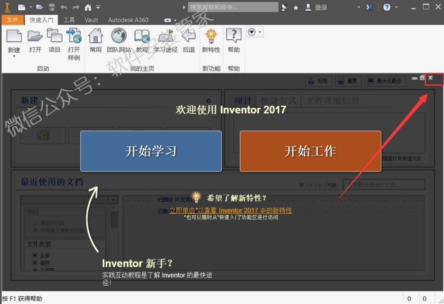The height and width of the screenshot is (304, 444).
Task: Click the search help and commands field
Action: click(233, 7)
